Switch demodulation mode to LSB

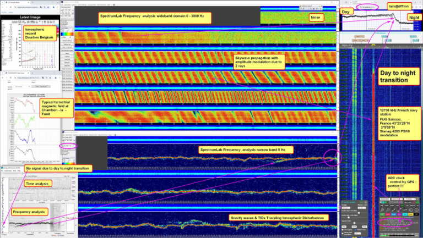pos(397,206)
